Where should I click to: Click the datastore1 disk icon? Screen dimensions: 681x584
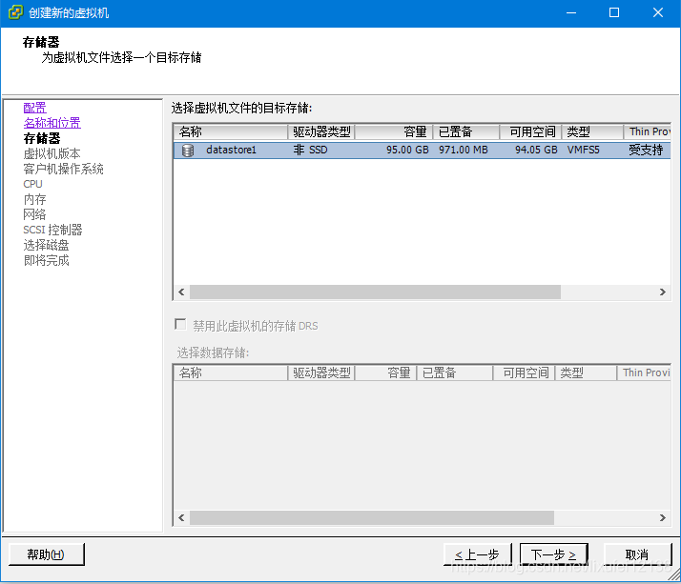coord(188,151)
